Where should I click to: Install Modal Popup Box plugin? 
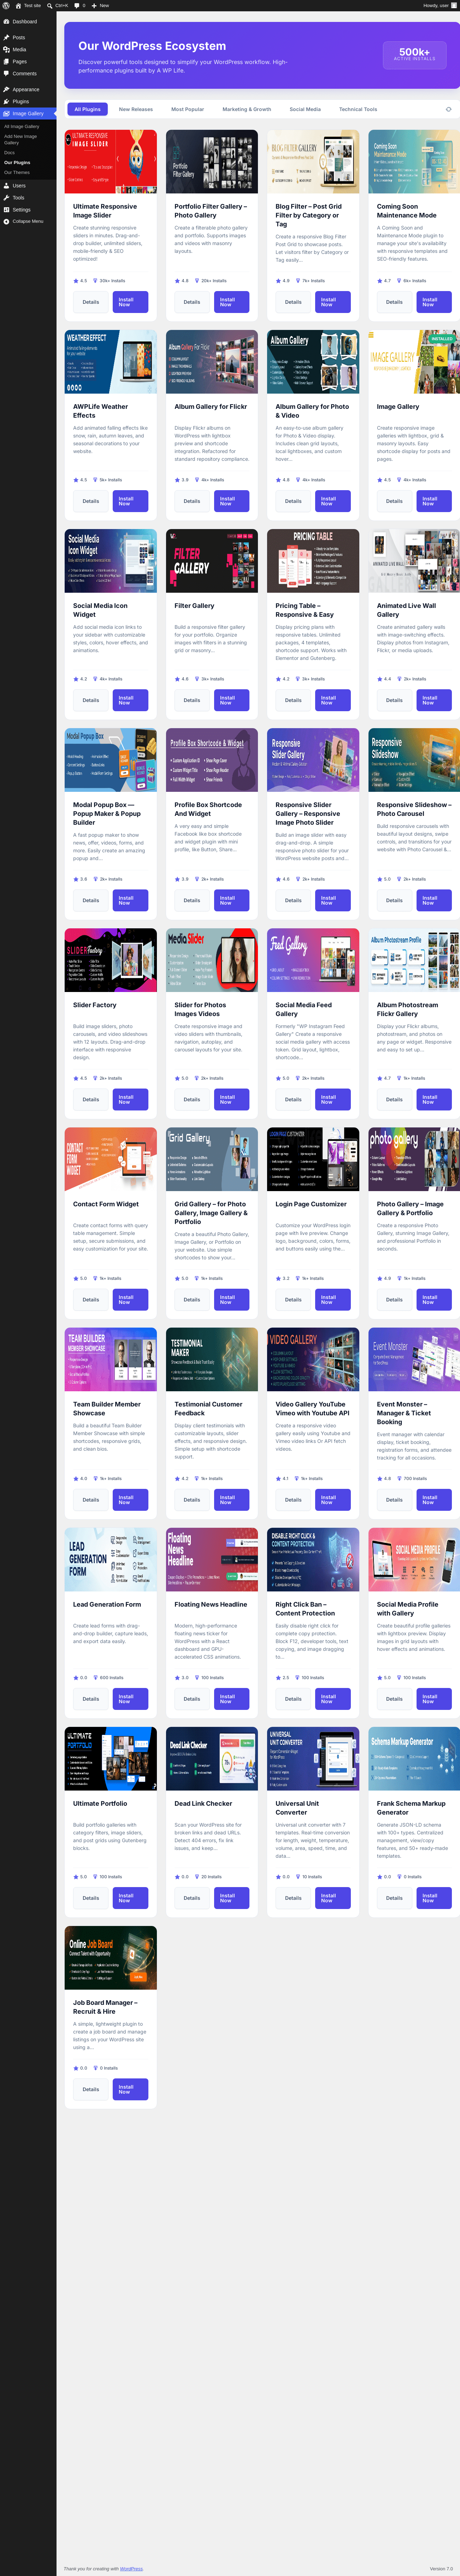pyautogui.click(x=130, y=900)
